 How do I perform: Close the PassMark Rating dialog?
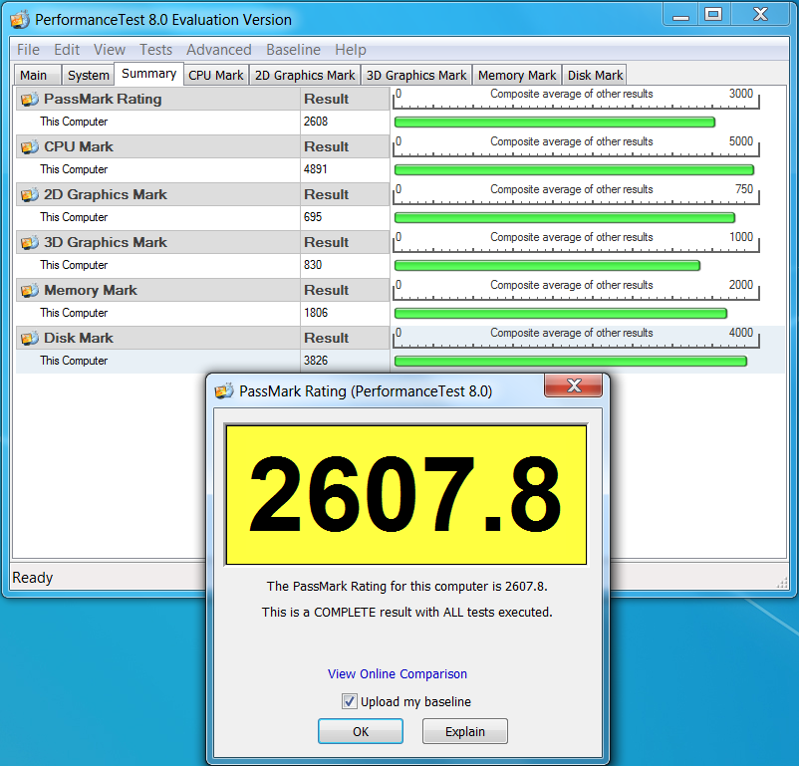573,385
